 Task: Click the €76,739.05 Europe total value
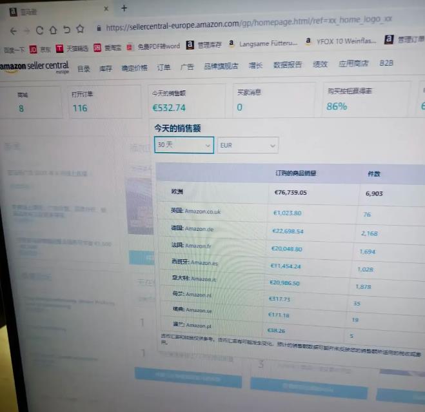pyautogui.click(x=291, y=192)
